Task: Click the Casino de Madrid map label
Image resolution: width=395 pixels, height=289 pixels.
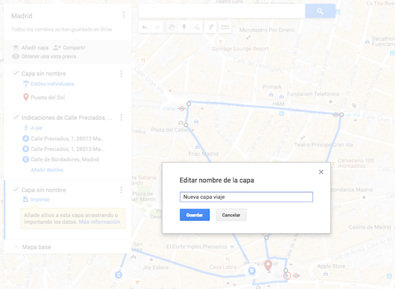Action: point(370,227)
